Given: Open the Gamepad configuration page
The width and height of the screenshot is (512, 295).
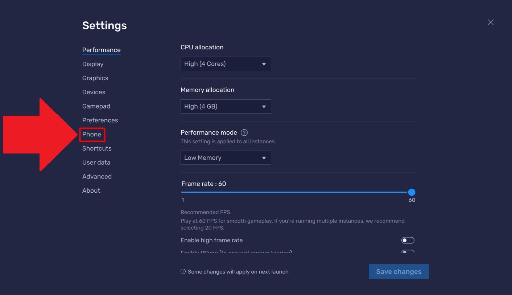Looking at the screenshot, I should [96, 106].
